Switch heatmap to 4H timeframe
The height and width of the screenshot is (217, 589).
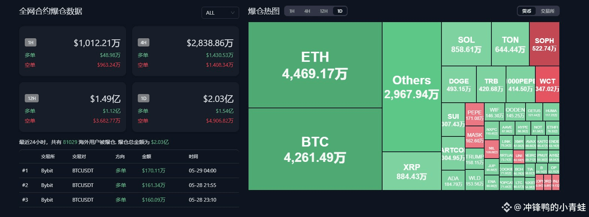point(307,11)
